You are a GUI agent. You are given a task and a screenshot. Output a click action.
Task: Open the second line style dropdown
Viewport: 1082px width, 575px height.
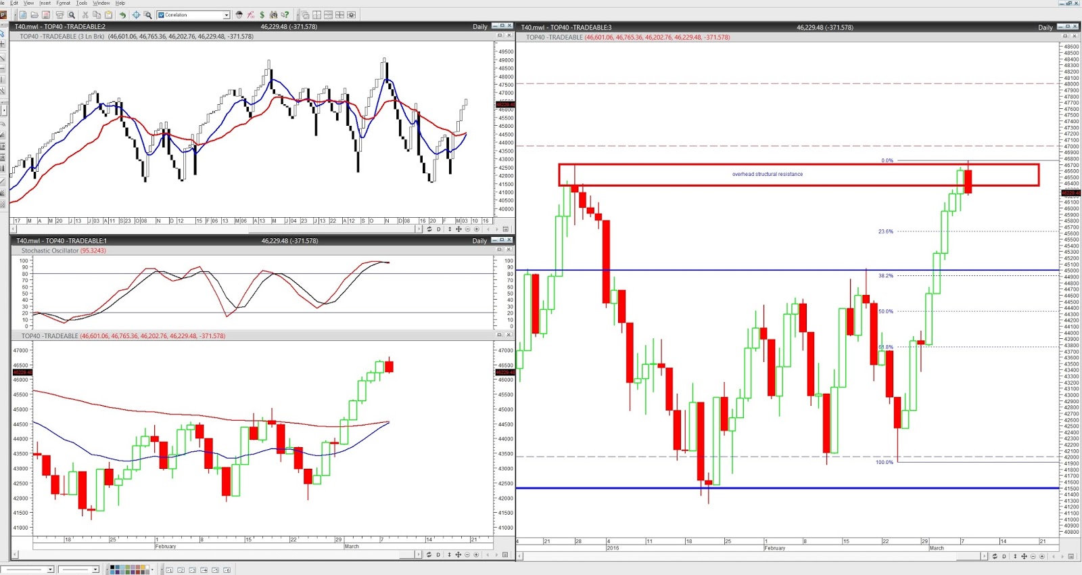(95, 570)
